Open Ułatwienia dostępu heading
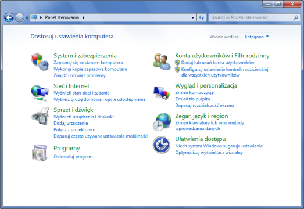 [x=201, y=139]
